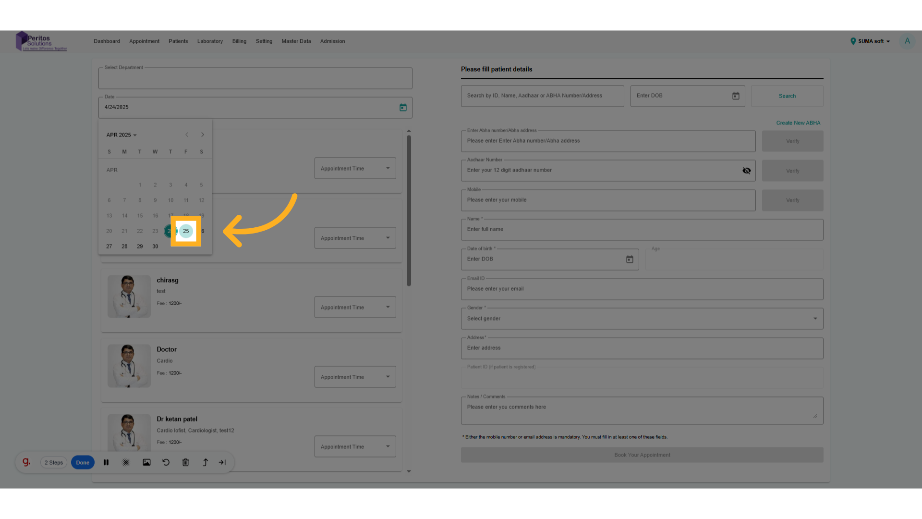The image size is (922, 519).
Task: Switch to the Laboratory menu tab
Action: pyautogui.click(x=210, y=41)
